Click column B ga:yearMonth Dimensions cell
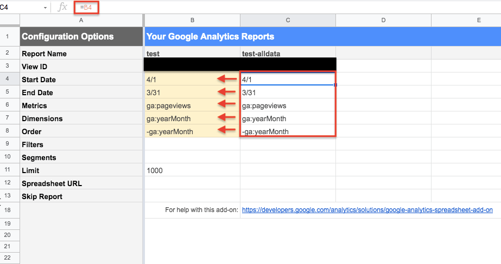Viewport: 501px width, 264px height. point(192,118)
